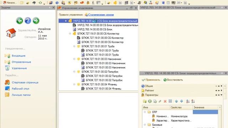Click the green forward arrow in Задачи
The image size is (228, 128).
pyautogui.click(x=36, y=21)
